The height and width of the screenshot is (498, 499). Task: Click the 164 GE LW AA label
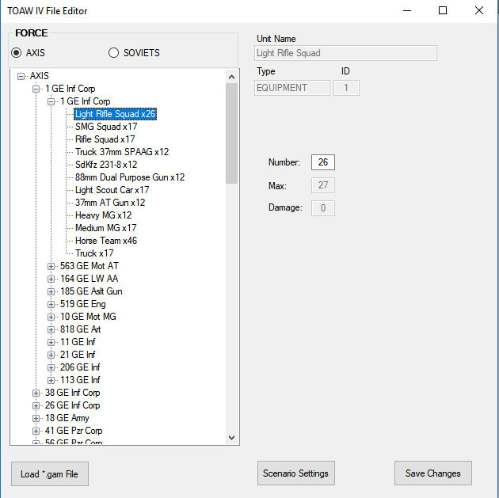point(89,279)
